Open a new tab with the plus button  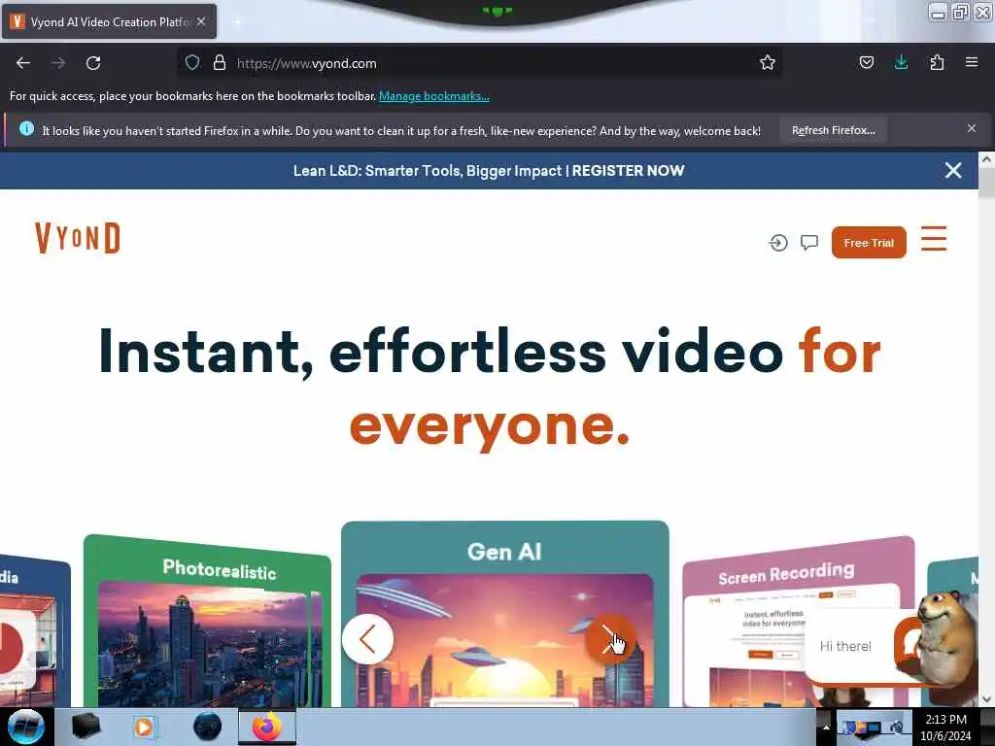point(237,21)
